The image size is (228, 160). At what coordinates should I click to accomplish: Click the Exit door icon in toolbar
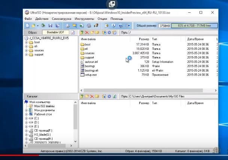pyautogui.click(x=128, y=25)
